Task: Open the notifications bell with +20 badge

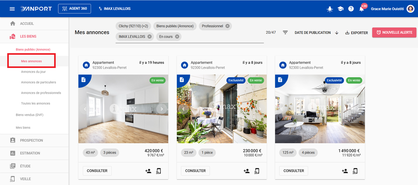Action: 362,8
